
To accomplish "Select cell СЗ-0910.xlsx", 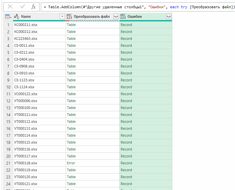I will click(39, 73).
